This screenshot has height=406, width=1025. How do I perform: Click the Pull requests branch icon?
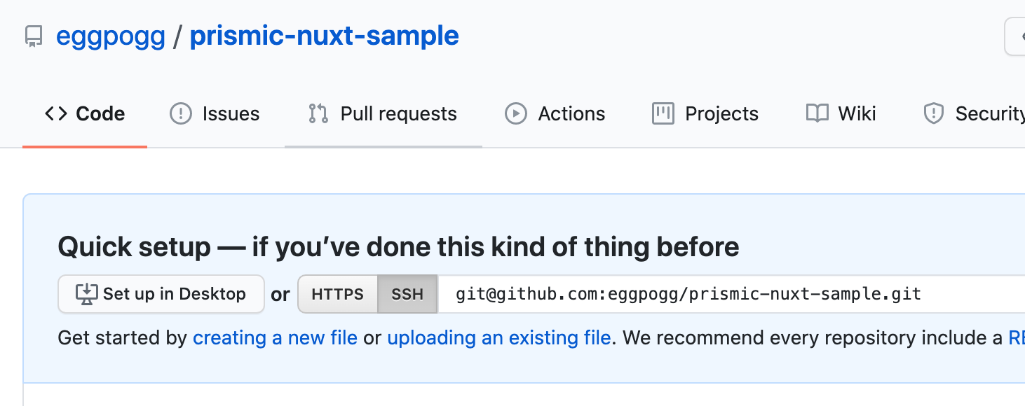coord(318,113)
